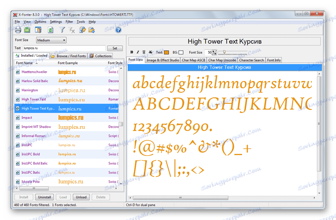Click the Text input field with lumpics.ru
336x220 pixels.
tap(64, 48)
